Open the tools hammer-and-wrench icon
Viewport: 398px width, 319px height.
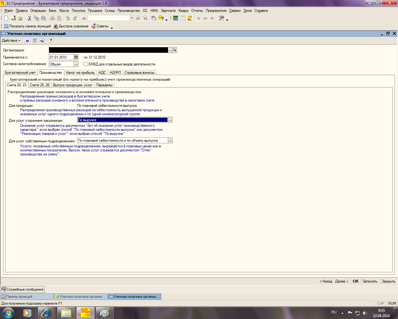click(222, 18)
